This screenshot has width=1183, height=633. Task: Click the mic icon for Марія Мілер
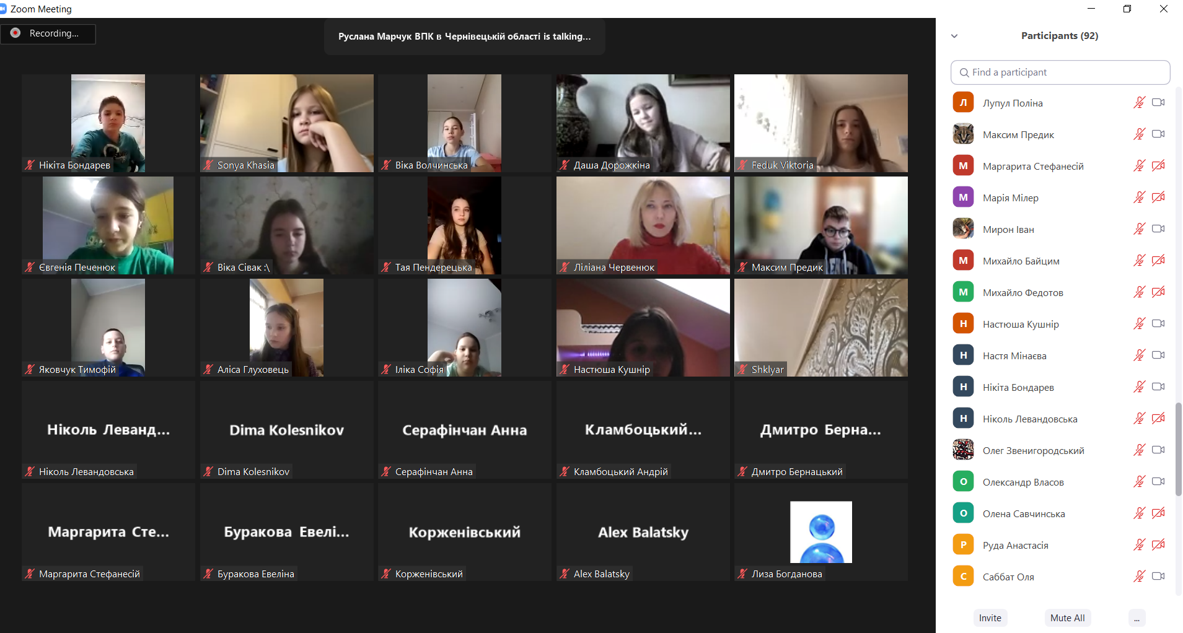(x=1139, y=198)
